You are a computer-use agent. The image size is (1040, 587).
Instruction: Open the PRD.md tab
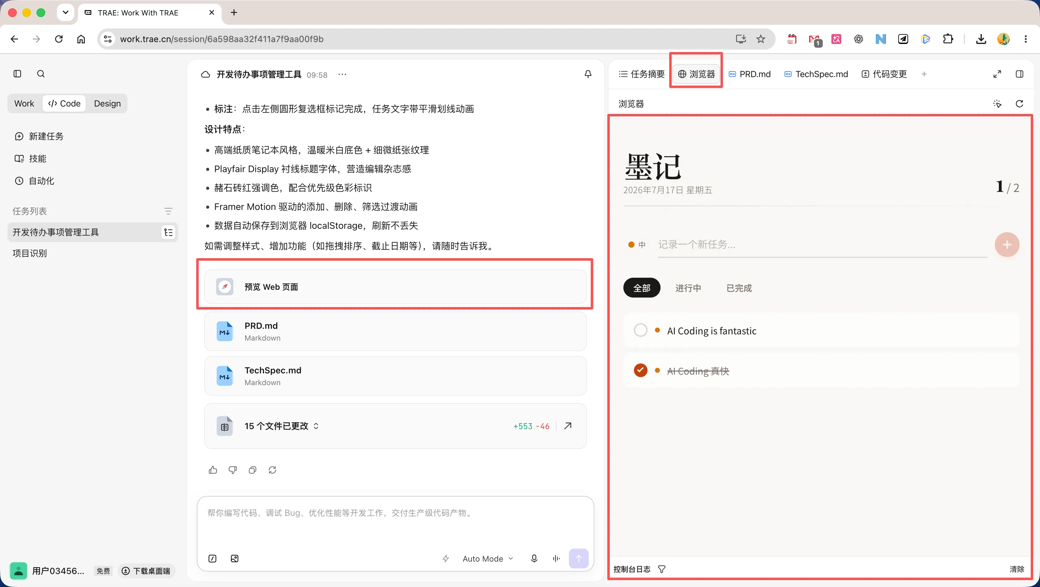point(750,74)
